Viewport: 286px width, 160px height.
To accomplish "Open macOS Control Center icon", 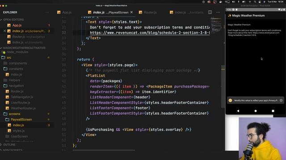I will coord(260,2).
